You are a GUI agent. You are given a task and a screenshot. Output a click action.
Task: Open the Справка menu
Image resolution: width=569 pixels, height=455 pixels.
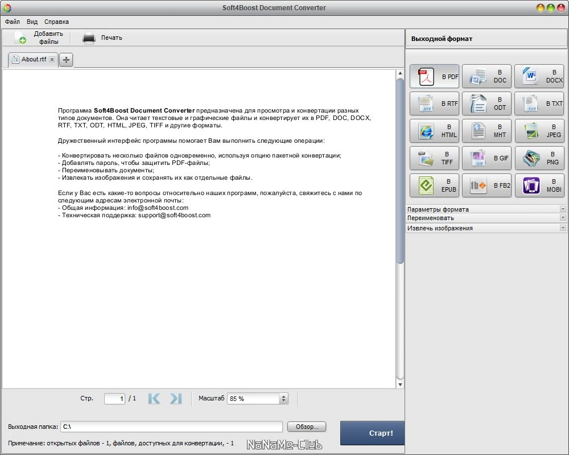56,22
